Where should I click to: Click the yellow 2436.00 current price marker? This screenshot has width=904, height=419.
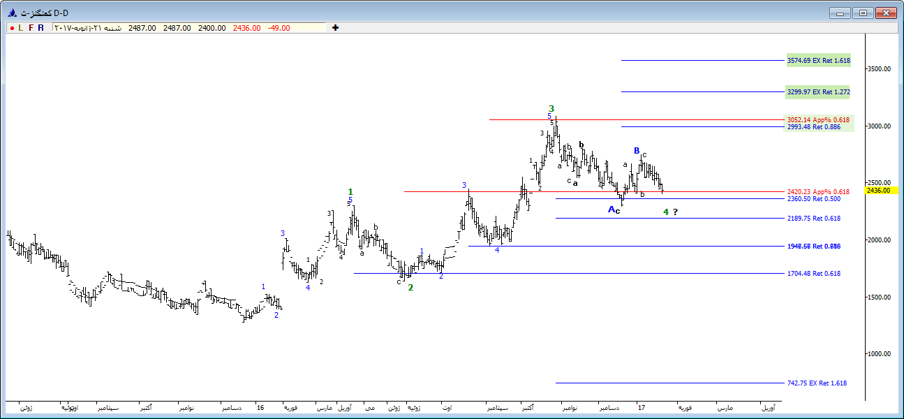tap(880, 191)
